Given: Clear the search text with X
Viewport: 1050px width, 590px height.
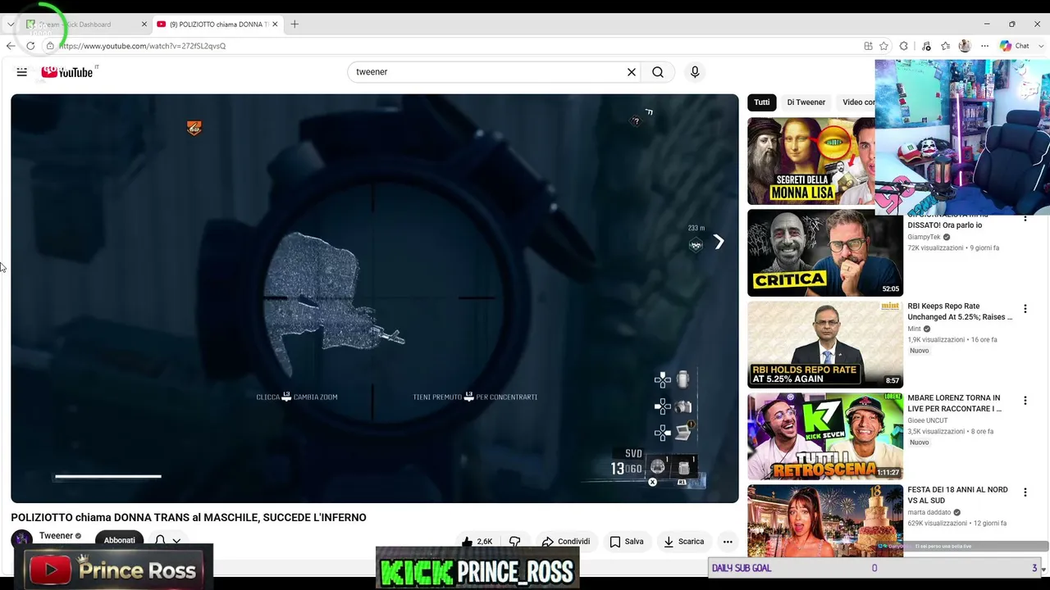Looking at the screenshot, I should tap(632, 72).
